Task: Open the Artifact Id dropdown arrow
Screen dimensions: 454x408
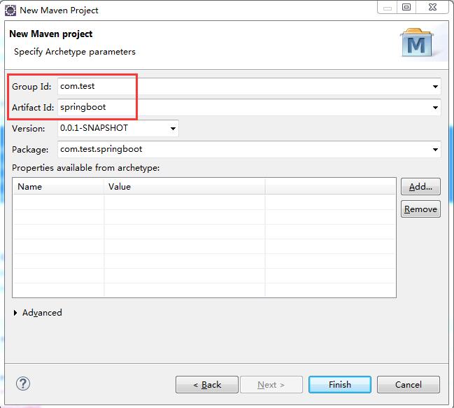Action: click(435, 108)
